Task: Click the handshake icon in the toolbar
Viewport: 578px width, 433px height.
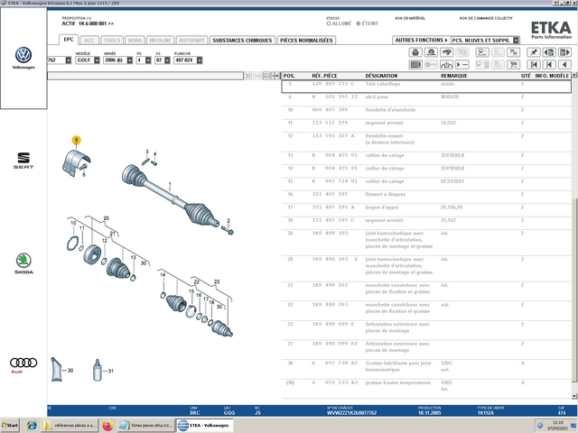Action: 446,52
